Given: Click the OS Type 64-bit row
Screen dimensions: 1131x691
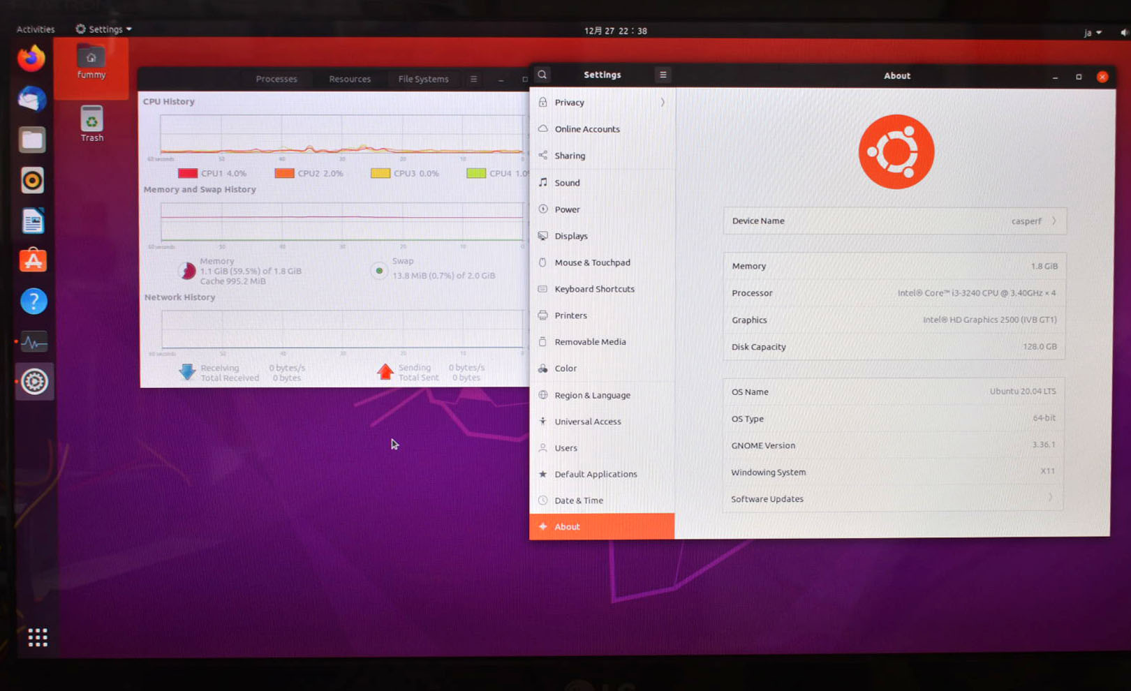Looking at the screenshot, I should (894, 419).
